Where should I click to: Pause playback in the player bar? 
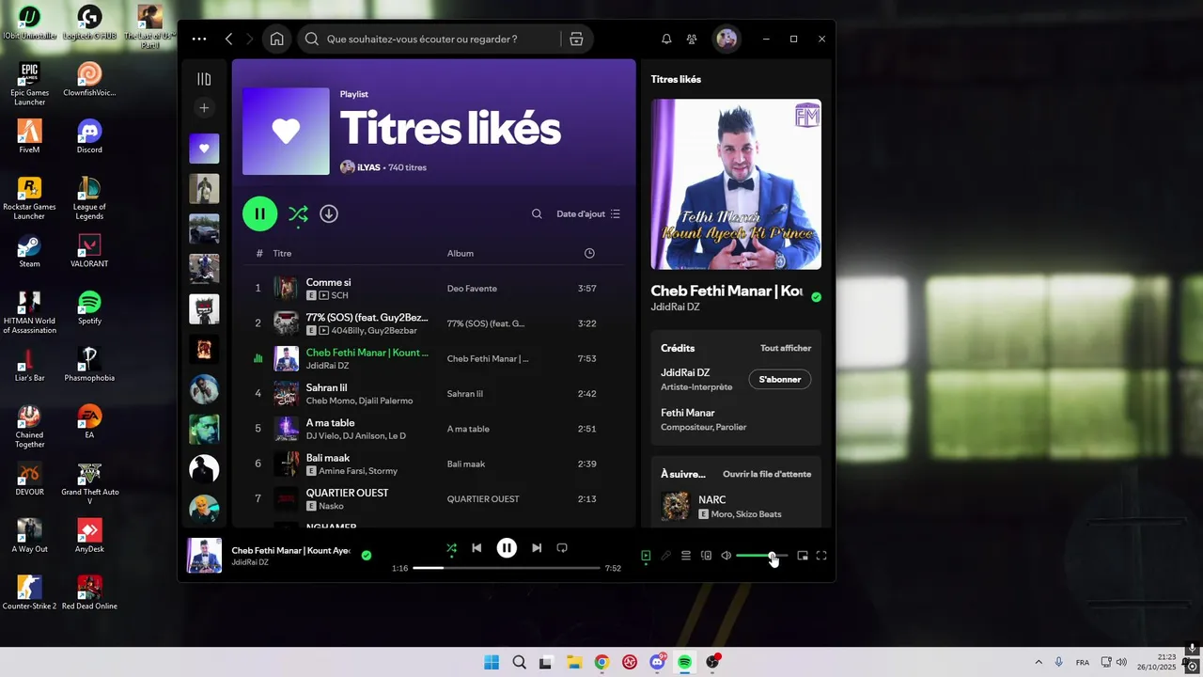click(x=507, y=548)
